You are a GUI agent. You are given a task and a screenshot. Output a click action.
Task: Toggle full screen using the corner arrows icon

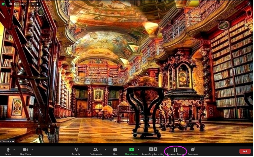[x=249, y=4]
